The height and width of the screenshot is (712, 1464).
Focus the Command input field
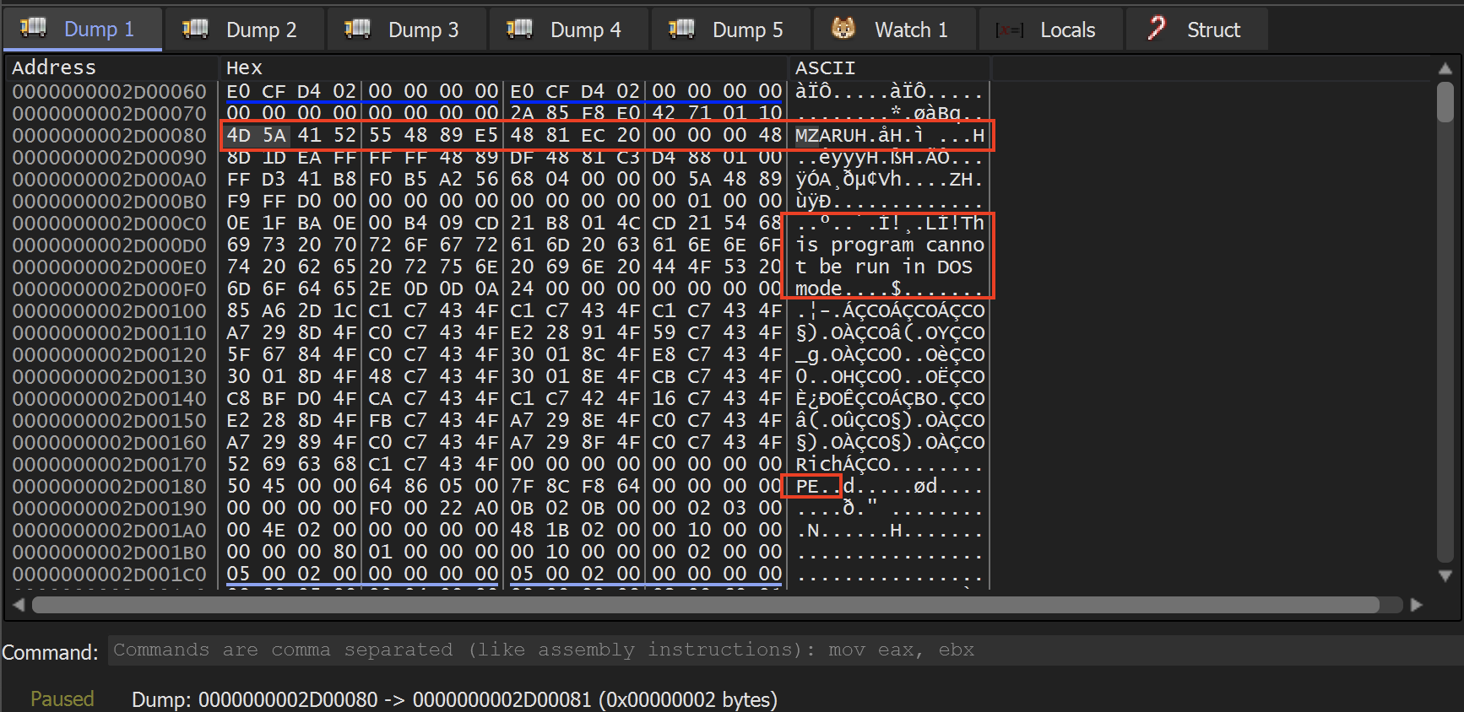click(784, 650)
